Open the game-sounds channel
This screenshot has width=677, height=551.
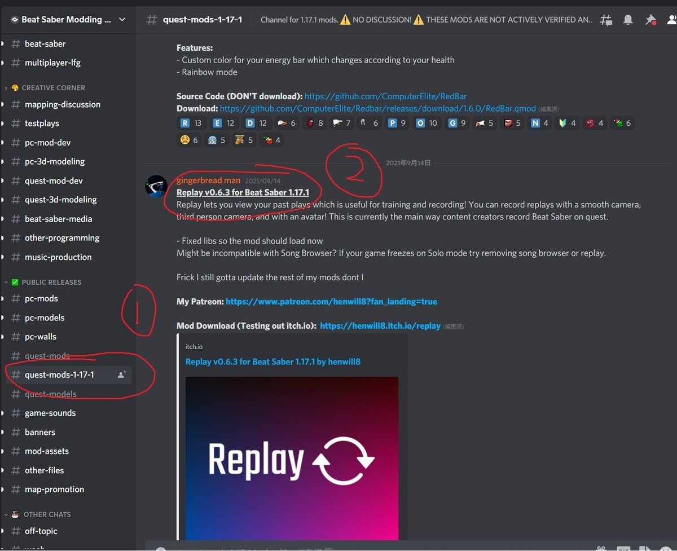coord(68,413)
